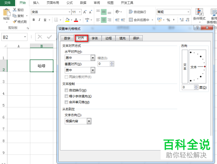Switch to the 填充 tab
Viewport: 217px width, 164px height.
coord(122,38)
